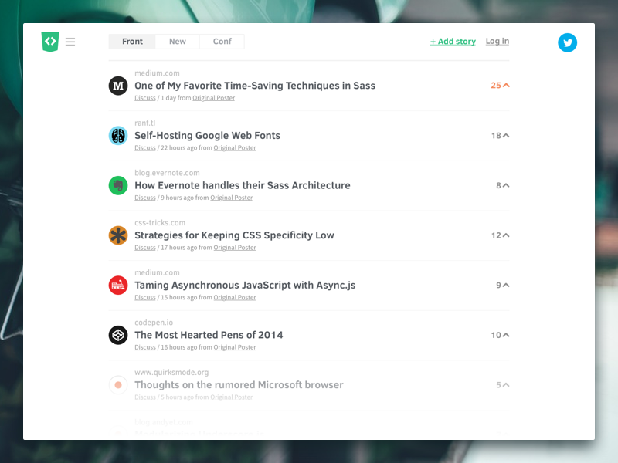
Task: Switch to the New tab
Action: [178, 42]
